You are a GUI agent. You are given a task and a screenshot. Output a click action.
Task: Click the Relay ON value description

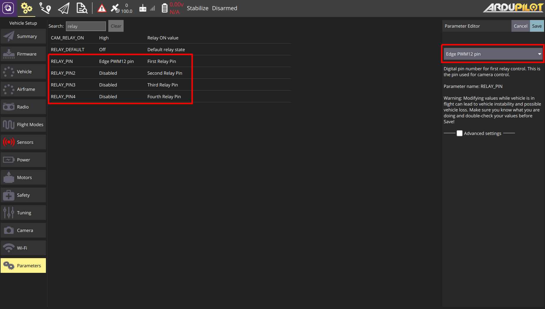tap(163, 38)
